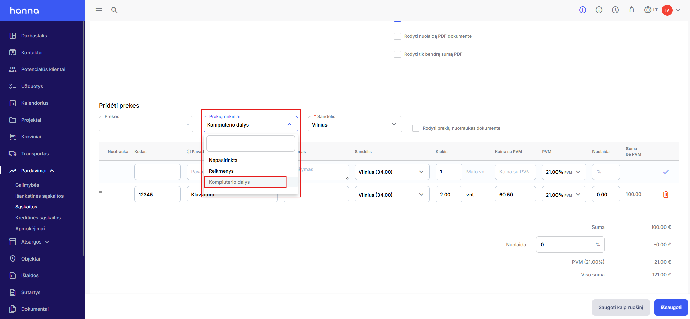Click the blue plus create icon
The image size is (690, 319).
[583, 10]
